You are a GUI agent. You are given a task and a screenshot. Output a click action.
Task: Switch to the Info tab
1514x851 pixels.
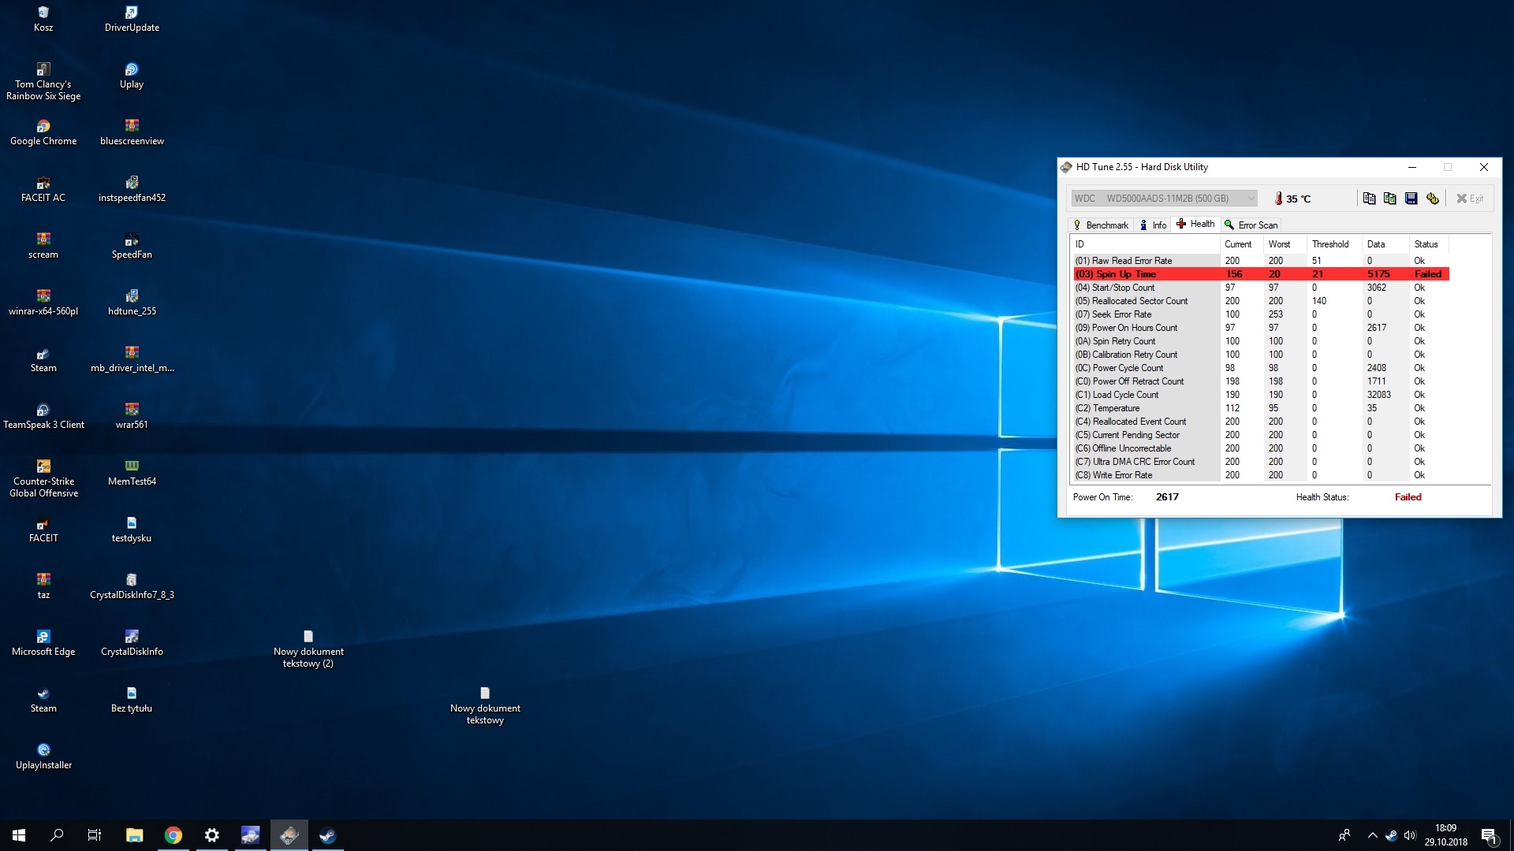coord(1153,225)
